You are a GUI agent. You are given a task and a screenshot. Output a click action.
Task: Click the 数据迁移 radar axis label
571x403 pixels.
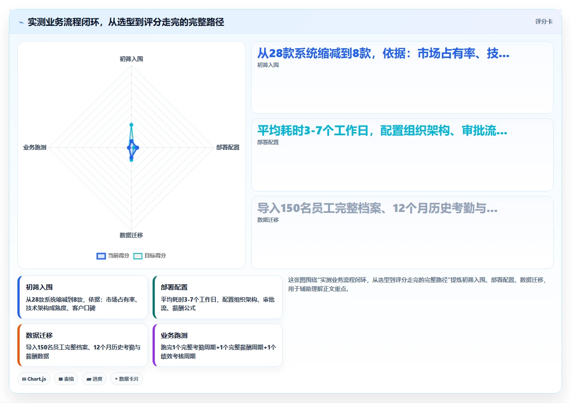tap(131, 235)
